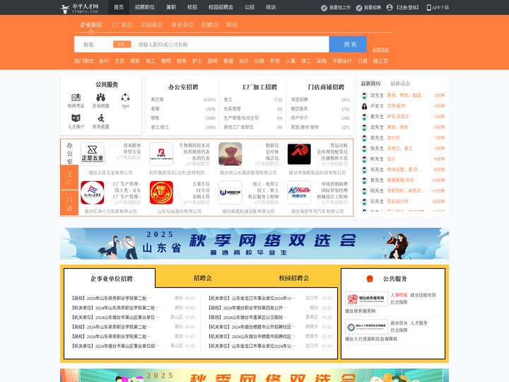Image resolution: width=509 pixels, height=382 pixels.
Task: Open 招聘职位 in top navigation
Action: 145,7
